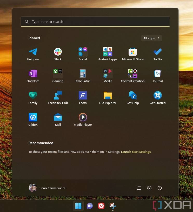Open Vivaldi browser from taskbar
Viewport: 193px width, 212px height.
point(101,206)
